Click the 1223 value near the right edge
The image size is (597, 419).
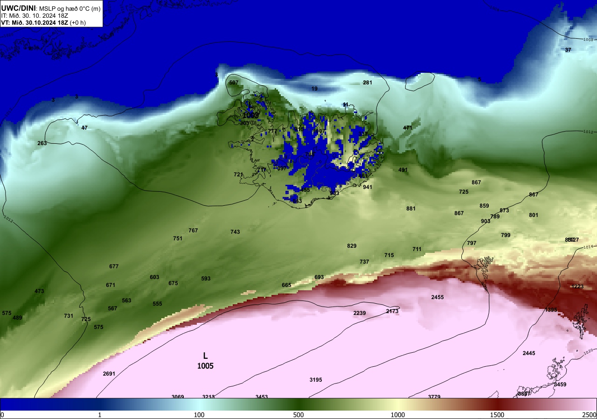click(577, 286)
